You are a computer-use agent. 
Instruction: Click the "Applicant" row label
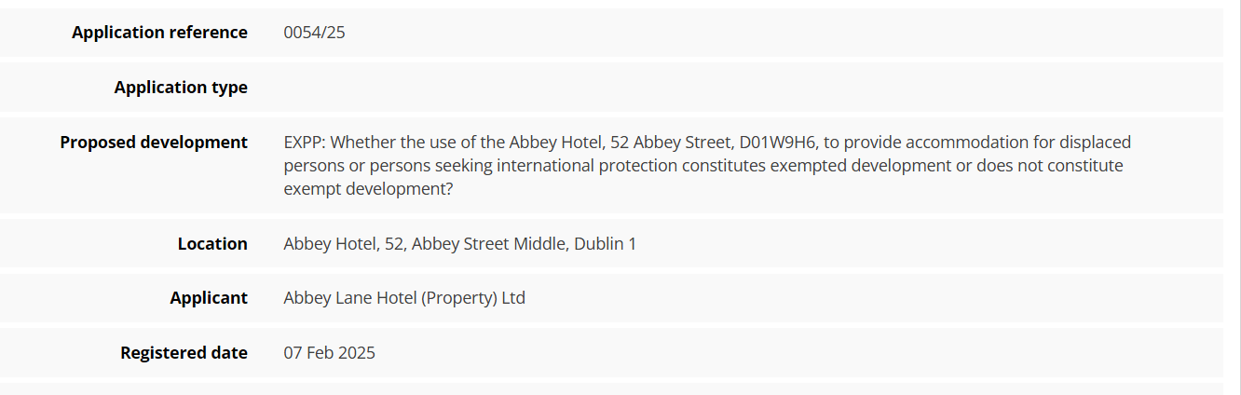(x=209, y=298)
